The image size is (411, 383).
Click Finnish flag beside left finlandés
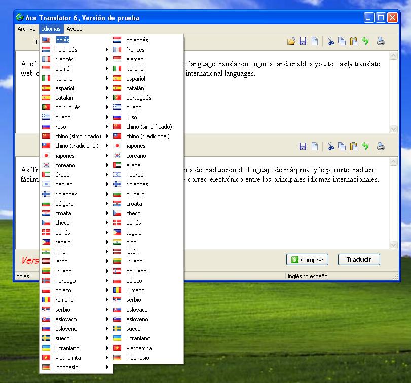coord(46,194)
